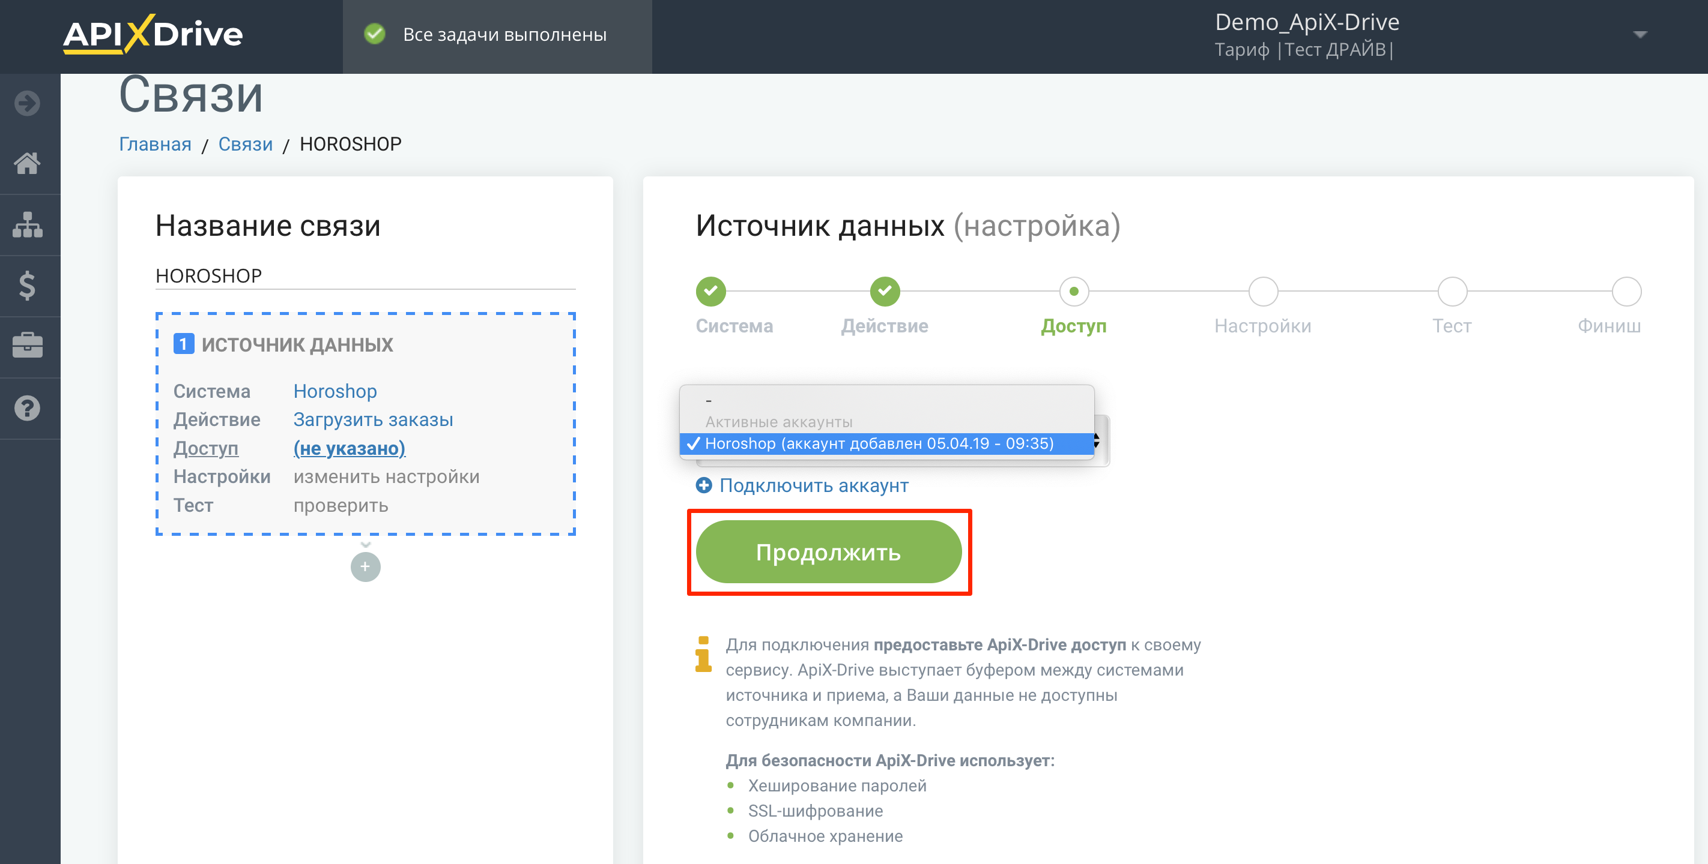
Task: Click the Загрузить заказы action link
Action: (x=374, y=420)
